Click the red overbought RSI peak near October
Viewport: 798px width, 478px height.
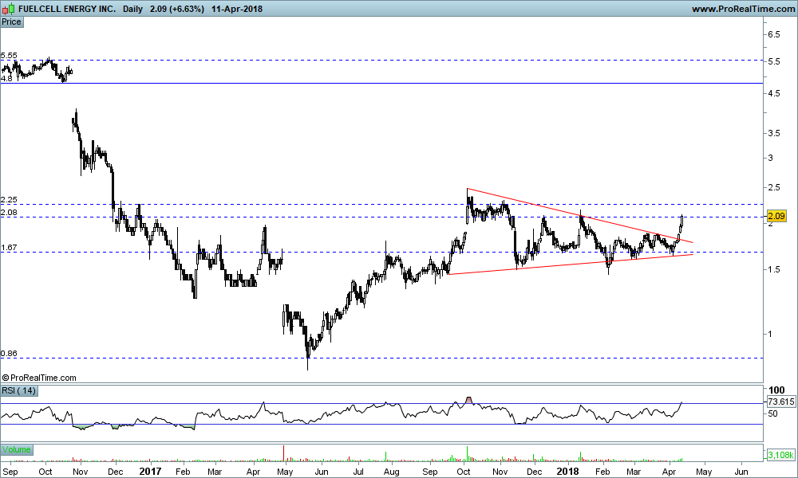coord(468,400)
